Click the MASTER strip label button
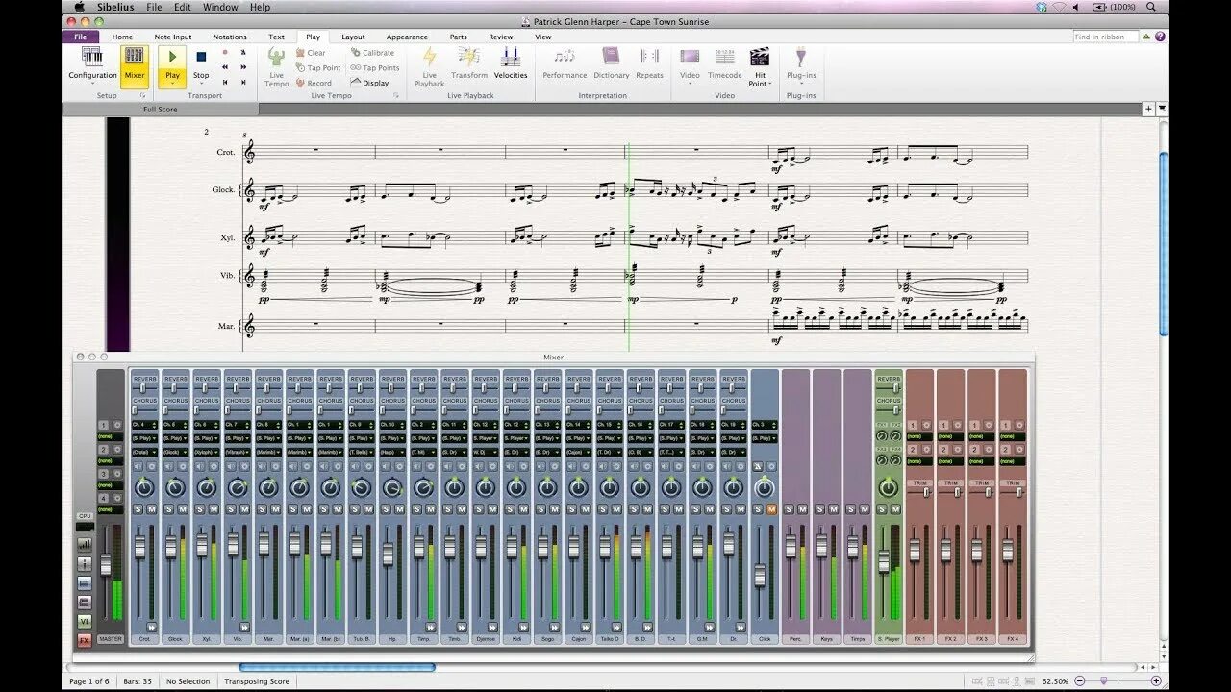Viewport: 1231px width, 692px height. pos(111,639)
